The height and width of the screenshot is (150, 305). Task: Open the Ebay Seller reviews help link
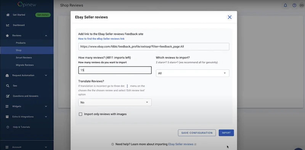(x=181, y=144)
